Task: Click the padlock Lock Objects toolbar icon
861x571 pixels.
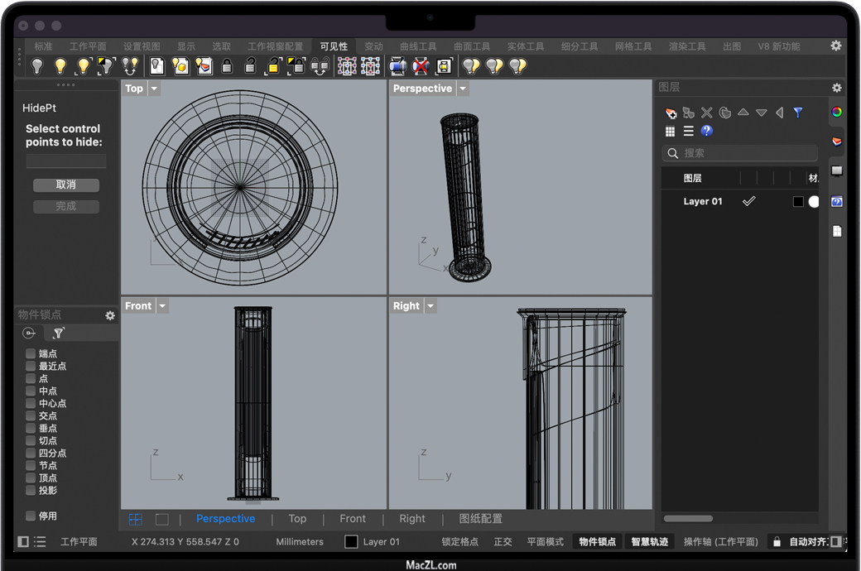Action: click(x=227, y=66)
